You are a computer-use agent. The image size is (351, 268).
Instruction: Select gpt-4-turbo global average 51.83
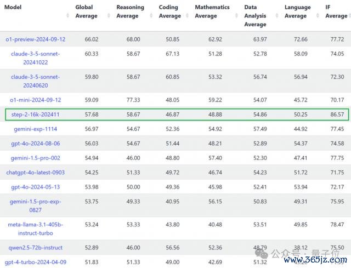tap(92, 262)
